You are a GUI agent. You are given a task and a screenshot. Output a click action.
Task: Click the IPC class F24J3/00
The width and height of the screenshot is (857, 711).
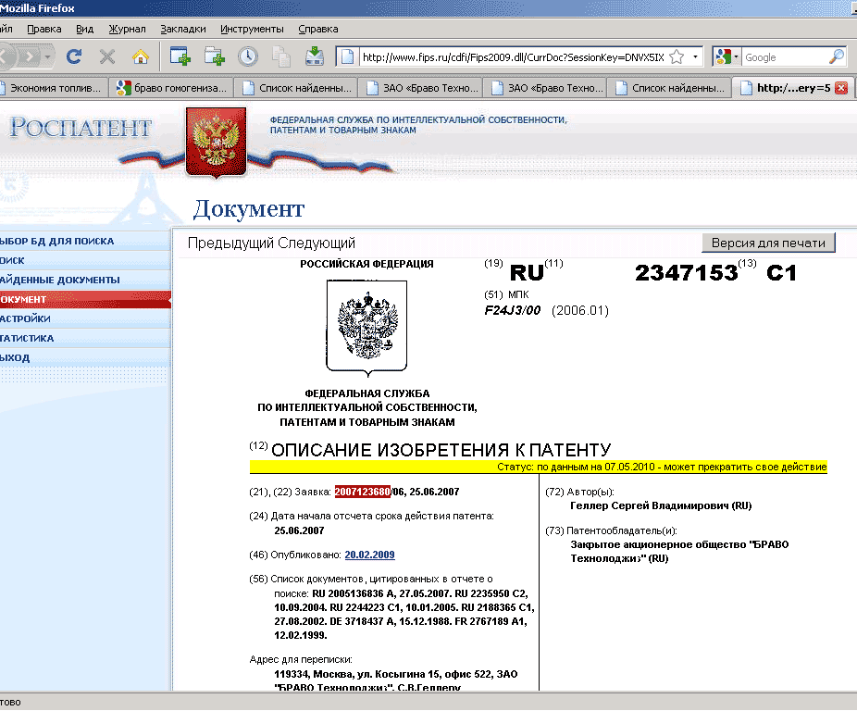coord(512,311)
